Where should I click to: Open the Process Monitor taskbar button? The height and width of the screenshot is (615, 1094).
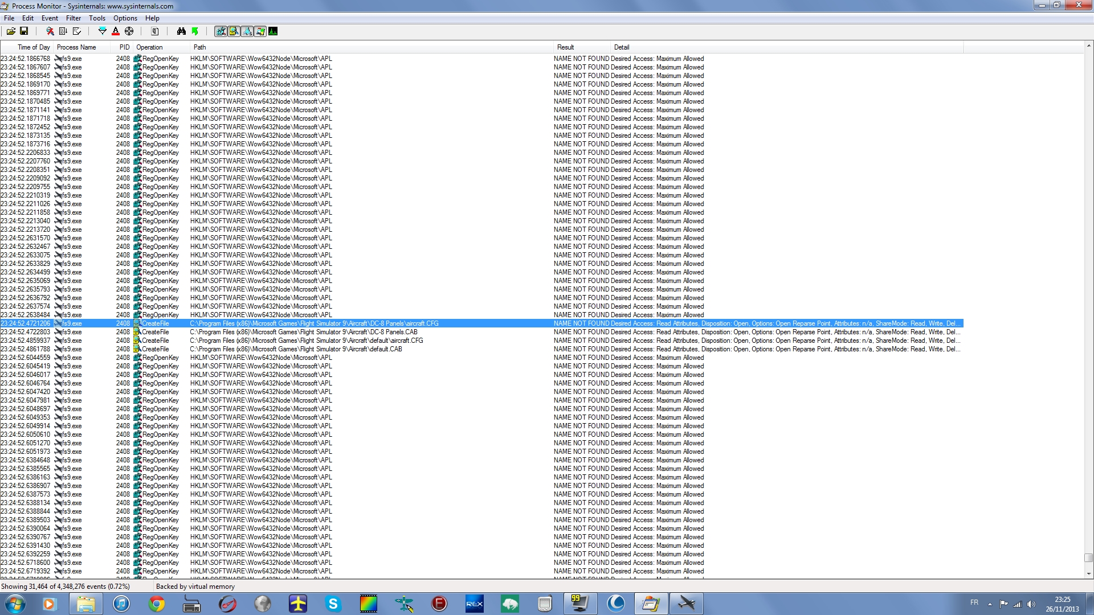tap(651, 604)
